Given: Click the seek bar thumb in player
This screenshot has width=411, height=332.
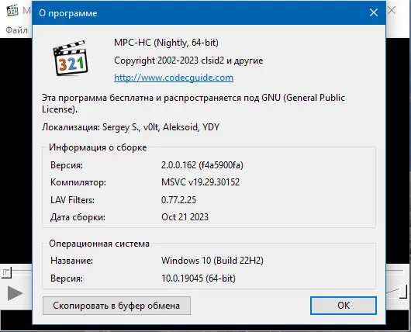Looking at the screenshot, I should click(6, 273).
